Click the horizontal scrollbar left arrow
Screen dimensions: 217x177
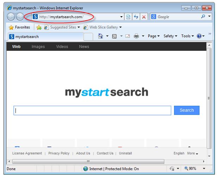9,161
